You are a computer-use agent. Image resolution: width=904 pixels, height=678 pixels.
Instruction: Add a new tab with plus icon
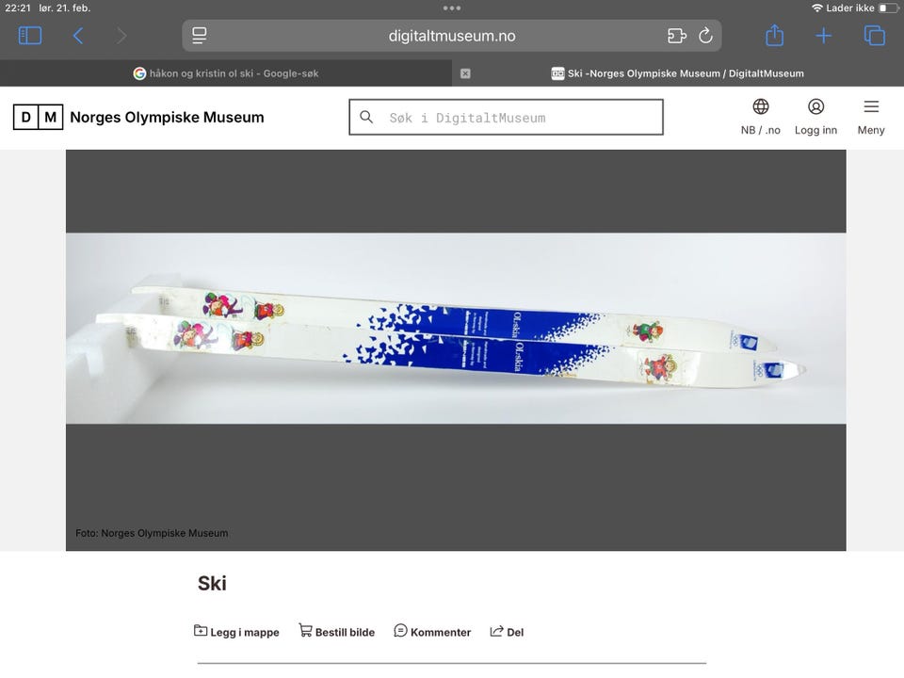tap(824, 36)
